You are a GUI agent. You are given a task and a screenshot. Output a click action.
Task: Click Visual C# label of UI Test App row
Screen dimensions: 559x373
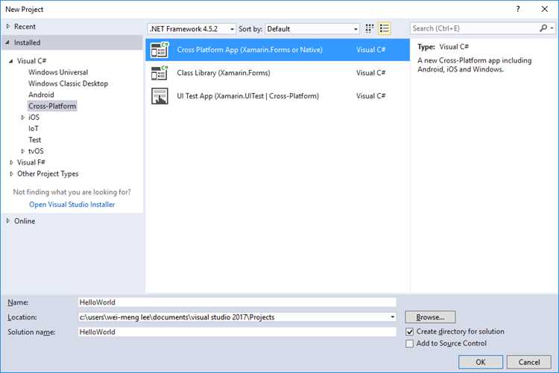[370, 96]
